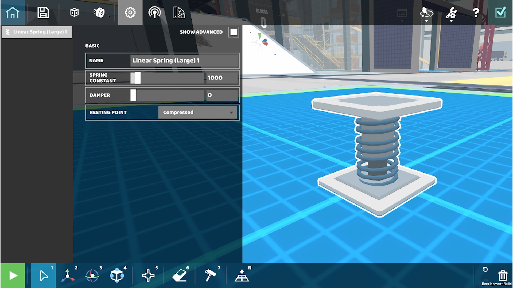
Task: Click the green checkmark confirm toggle
Action: point(500,13)
